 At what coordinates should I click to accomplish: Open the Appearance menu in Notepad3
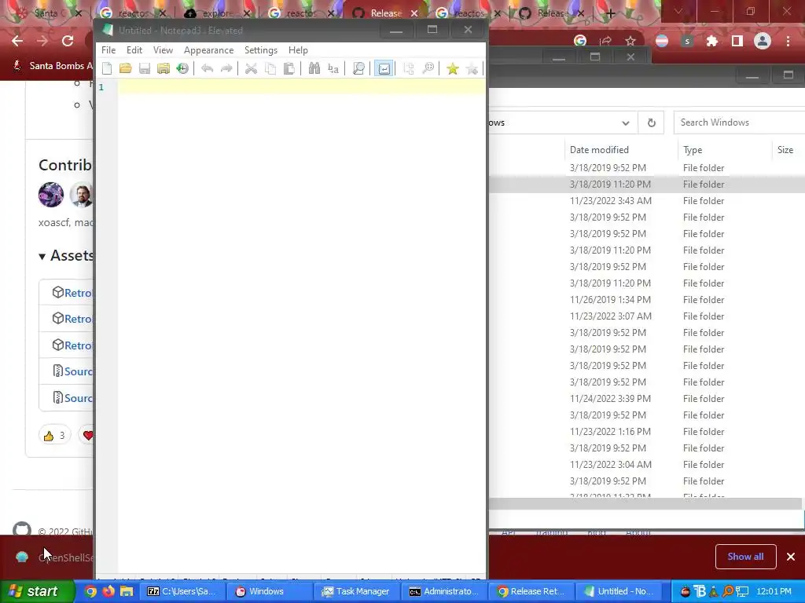tap(208, 49)
